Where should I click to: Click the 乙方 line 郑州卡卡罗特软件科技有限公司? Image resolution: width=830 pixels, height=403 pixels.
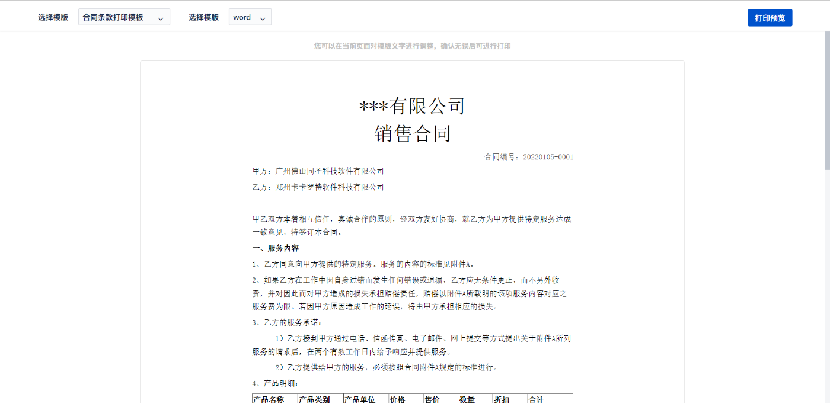(x=318, y=187)
